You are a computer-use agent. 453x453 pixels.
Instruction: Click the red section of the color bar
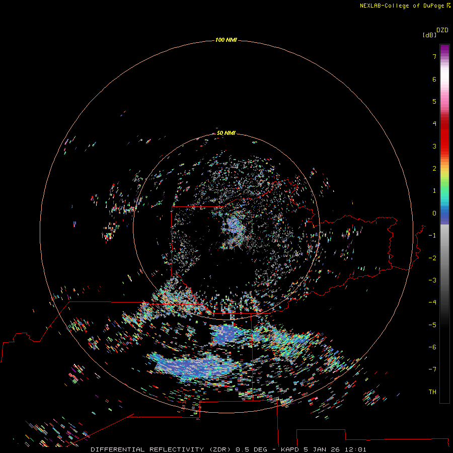(x=444, y=136)
